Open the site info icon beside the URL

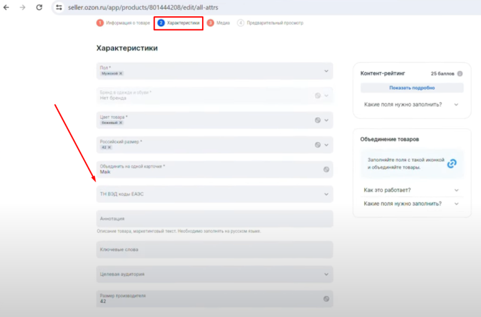tap(58, 7)
